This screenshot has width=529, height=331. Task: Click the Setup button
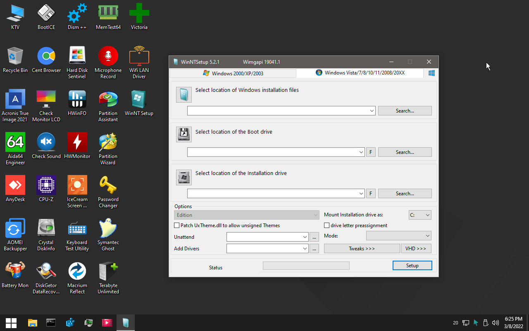pos(412,266)
